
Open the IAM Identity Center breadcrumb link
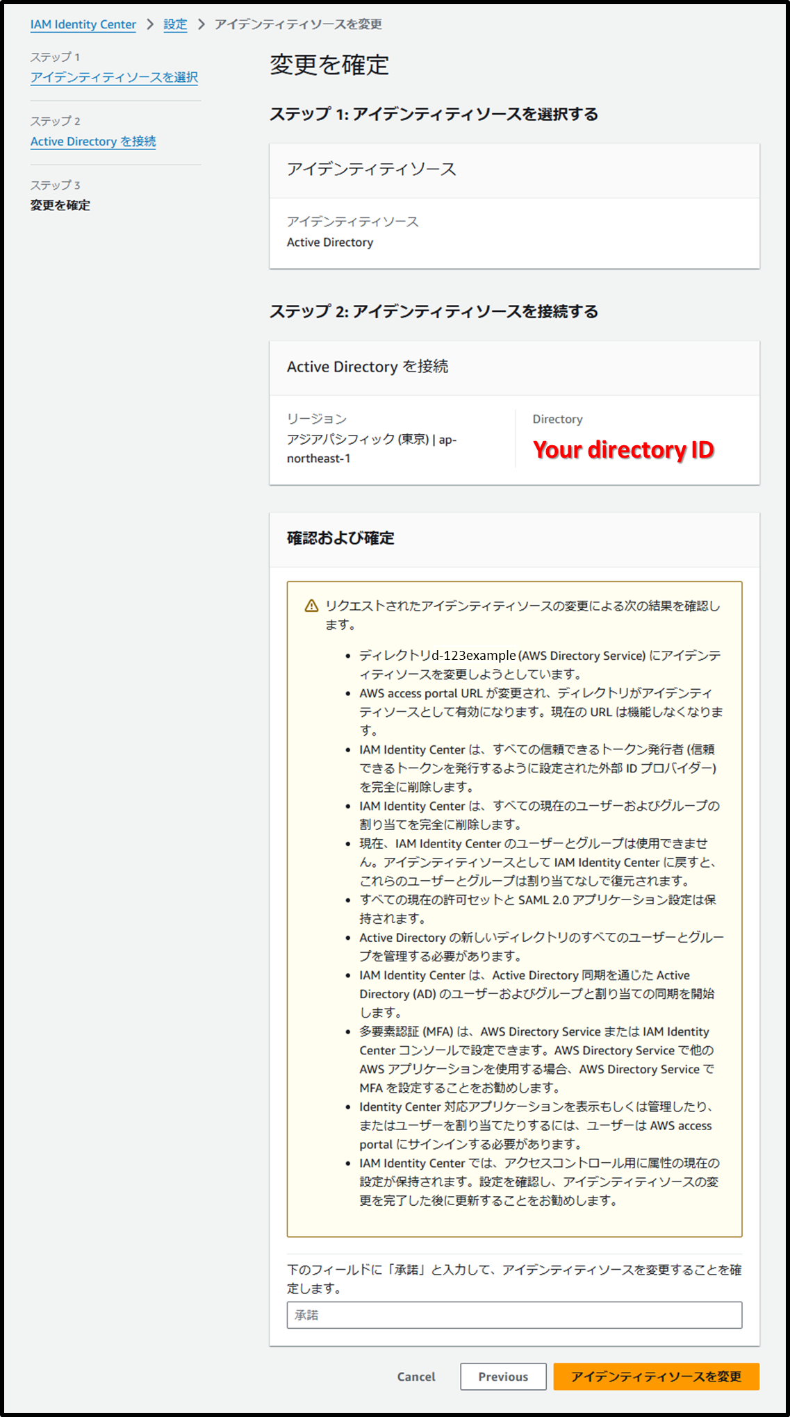(x=83, y=24)
